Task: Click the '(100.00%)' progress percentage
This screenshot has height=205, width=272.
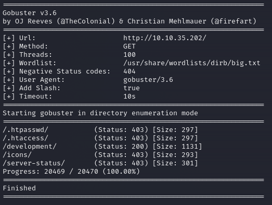Action: pyautogui.click(x=121, y=172)
